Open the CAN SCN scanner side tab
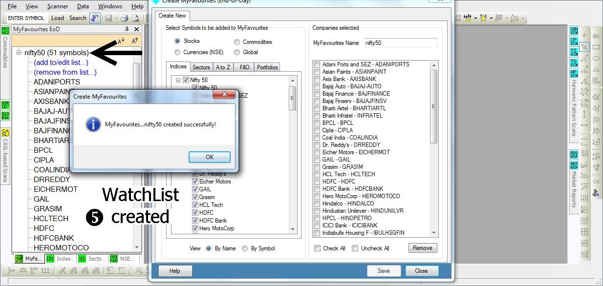This screenshot has width=603, height=286. point(574,32)
